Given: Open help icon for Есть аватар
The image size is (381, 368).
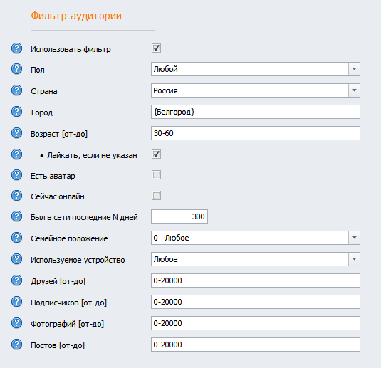Looking at the screenshot, I should point(17,175).
